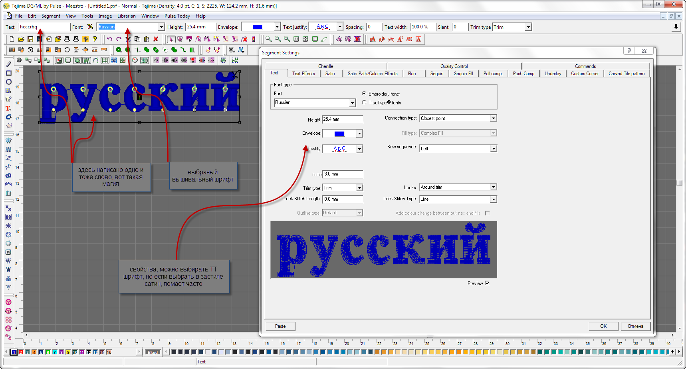The image size is (686, 369).
Task: Select the TrueType fonts radio button
Action: pyautogui.click(x=364, y=102)
